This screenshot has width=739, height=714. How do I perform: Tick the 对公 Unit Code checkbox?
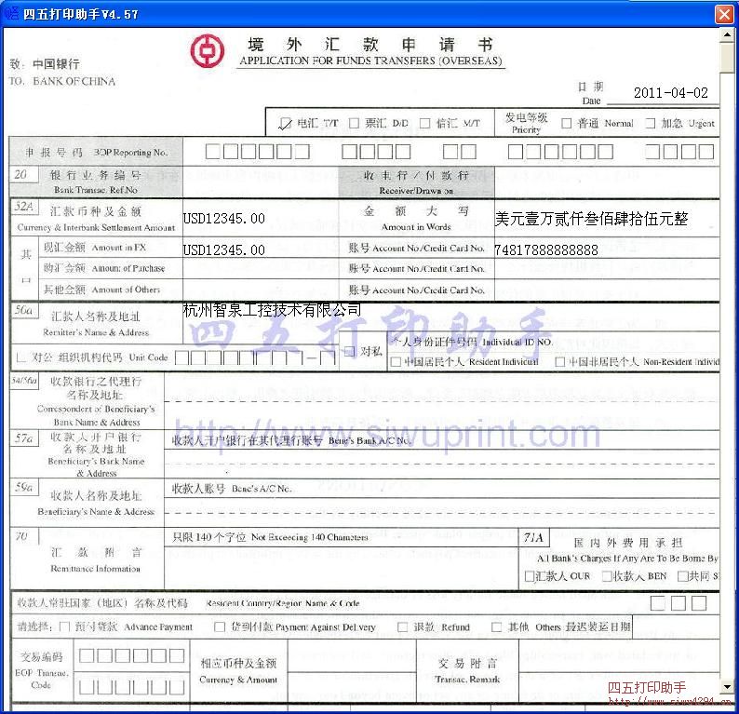pyautogui.click(x=20, y=357)
